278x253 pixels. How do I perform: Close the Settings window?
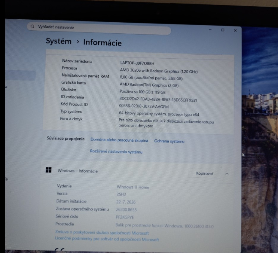pos(235,30)
